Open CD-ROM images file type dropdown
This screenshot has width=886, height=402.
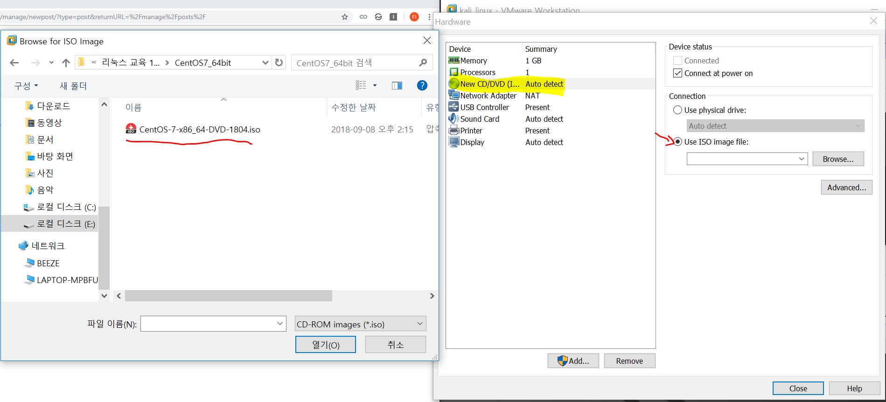point(360,324)
